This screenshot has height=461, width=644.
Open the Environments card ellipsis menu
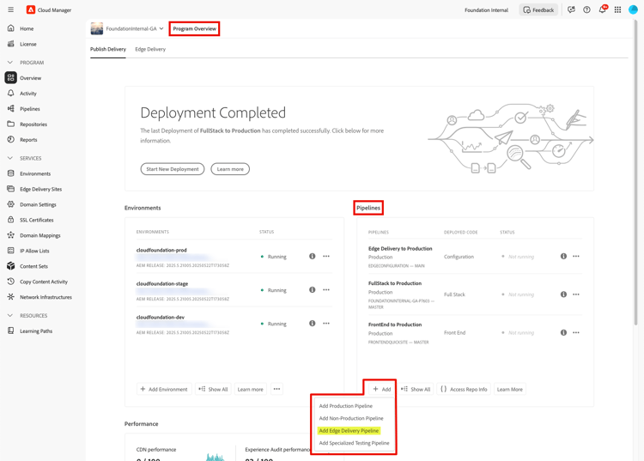[276, 389]
